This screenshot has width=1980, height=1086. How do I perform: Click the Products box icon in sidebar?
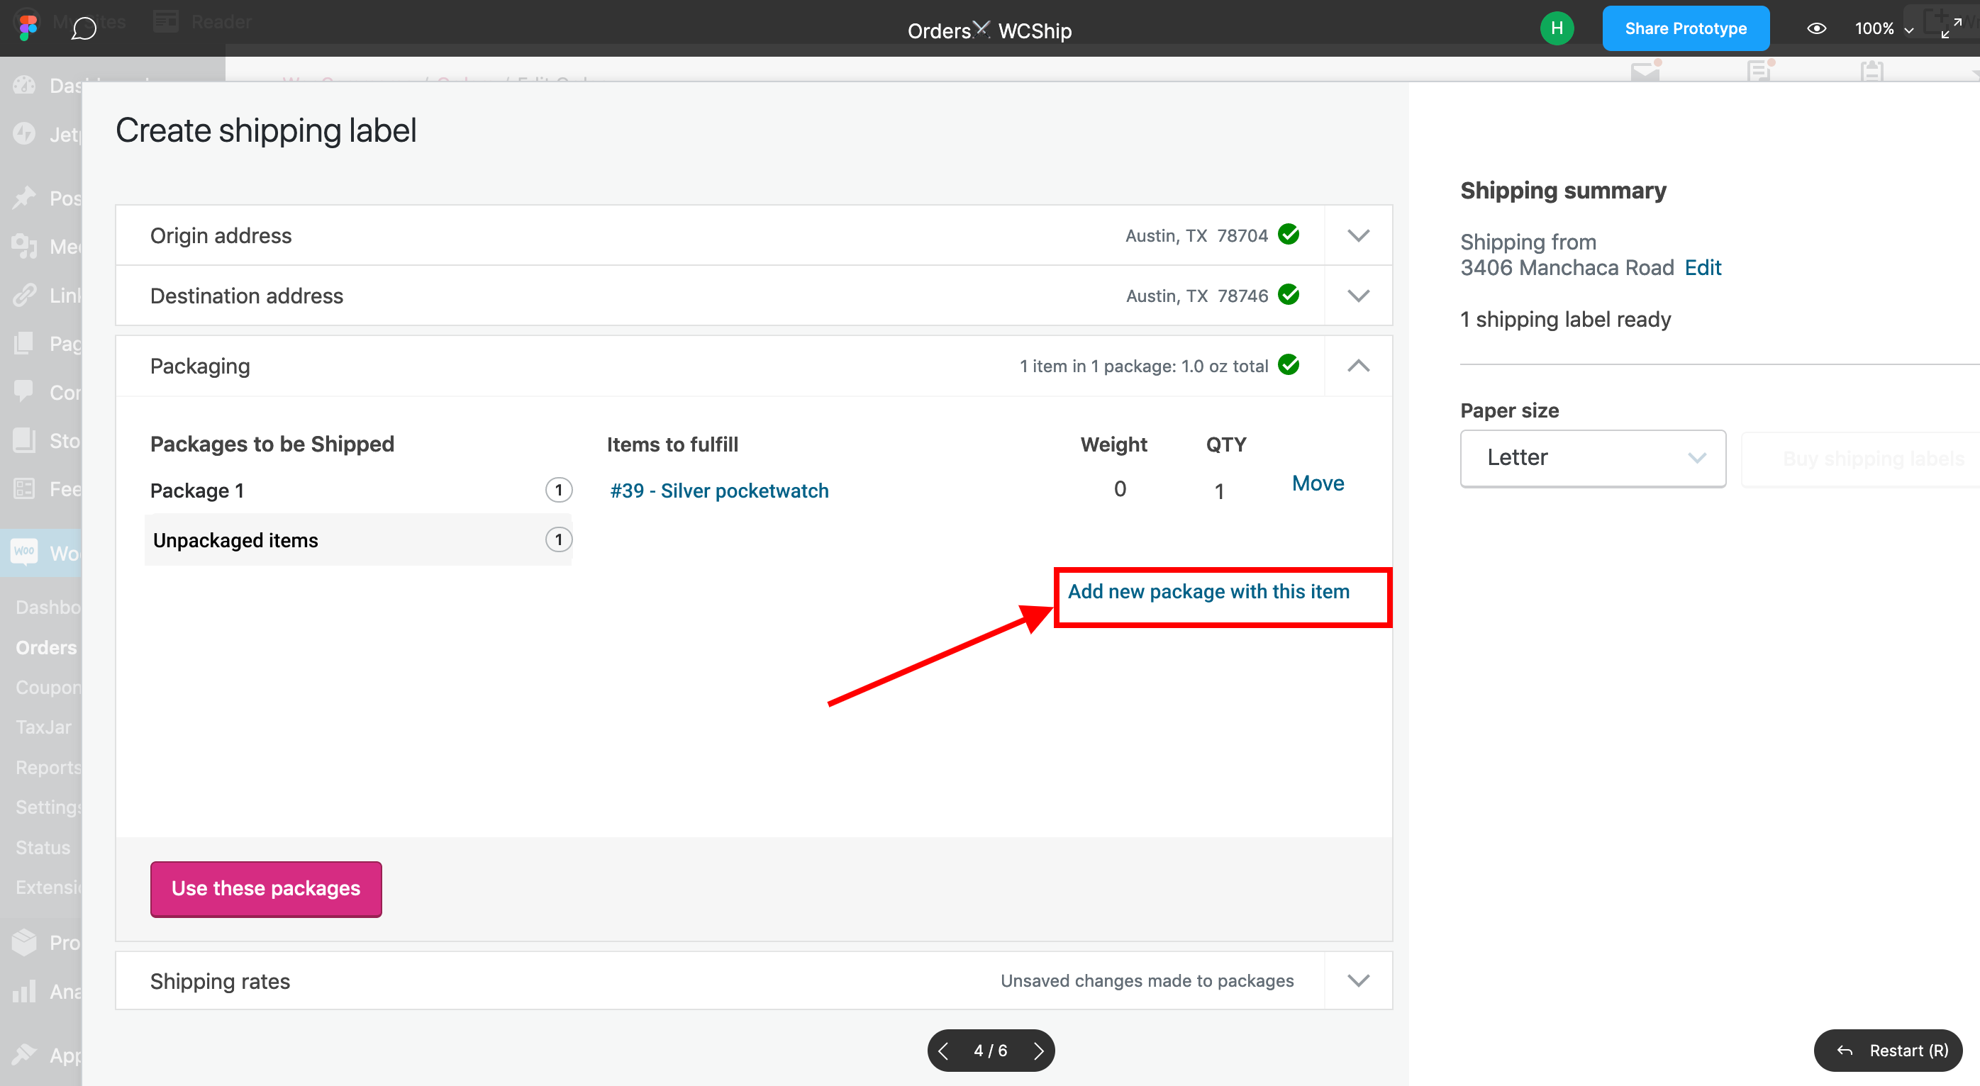click(24, 942)
